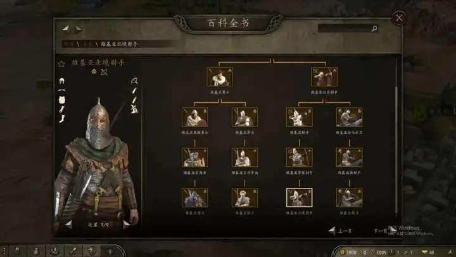Select the gloves equipment slot icon
Screen dimensions: 456x257
(61, 109)
